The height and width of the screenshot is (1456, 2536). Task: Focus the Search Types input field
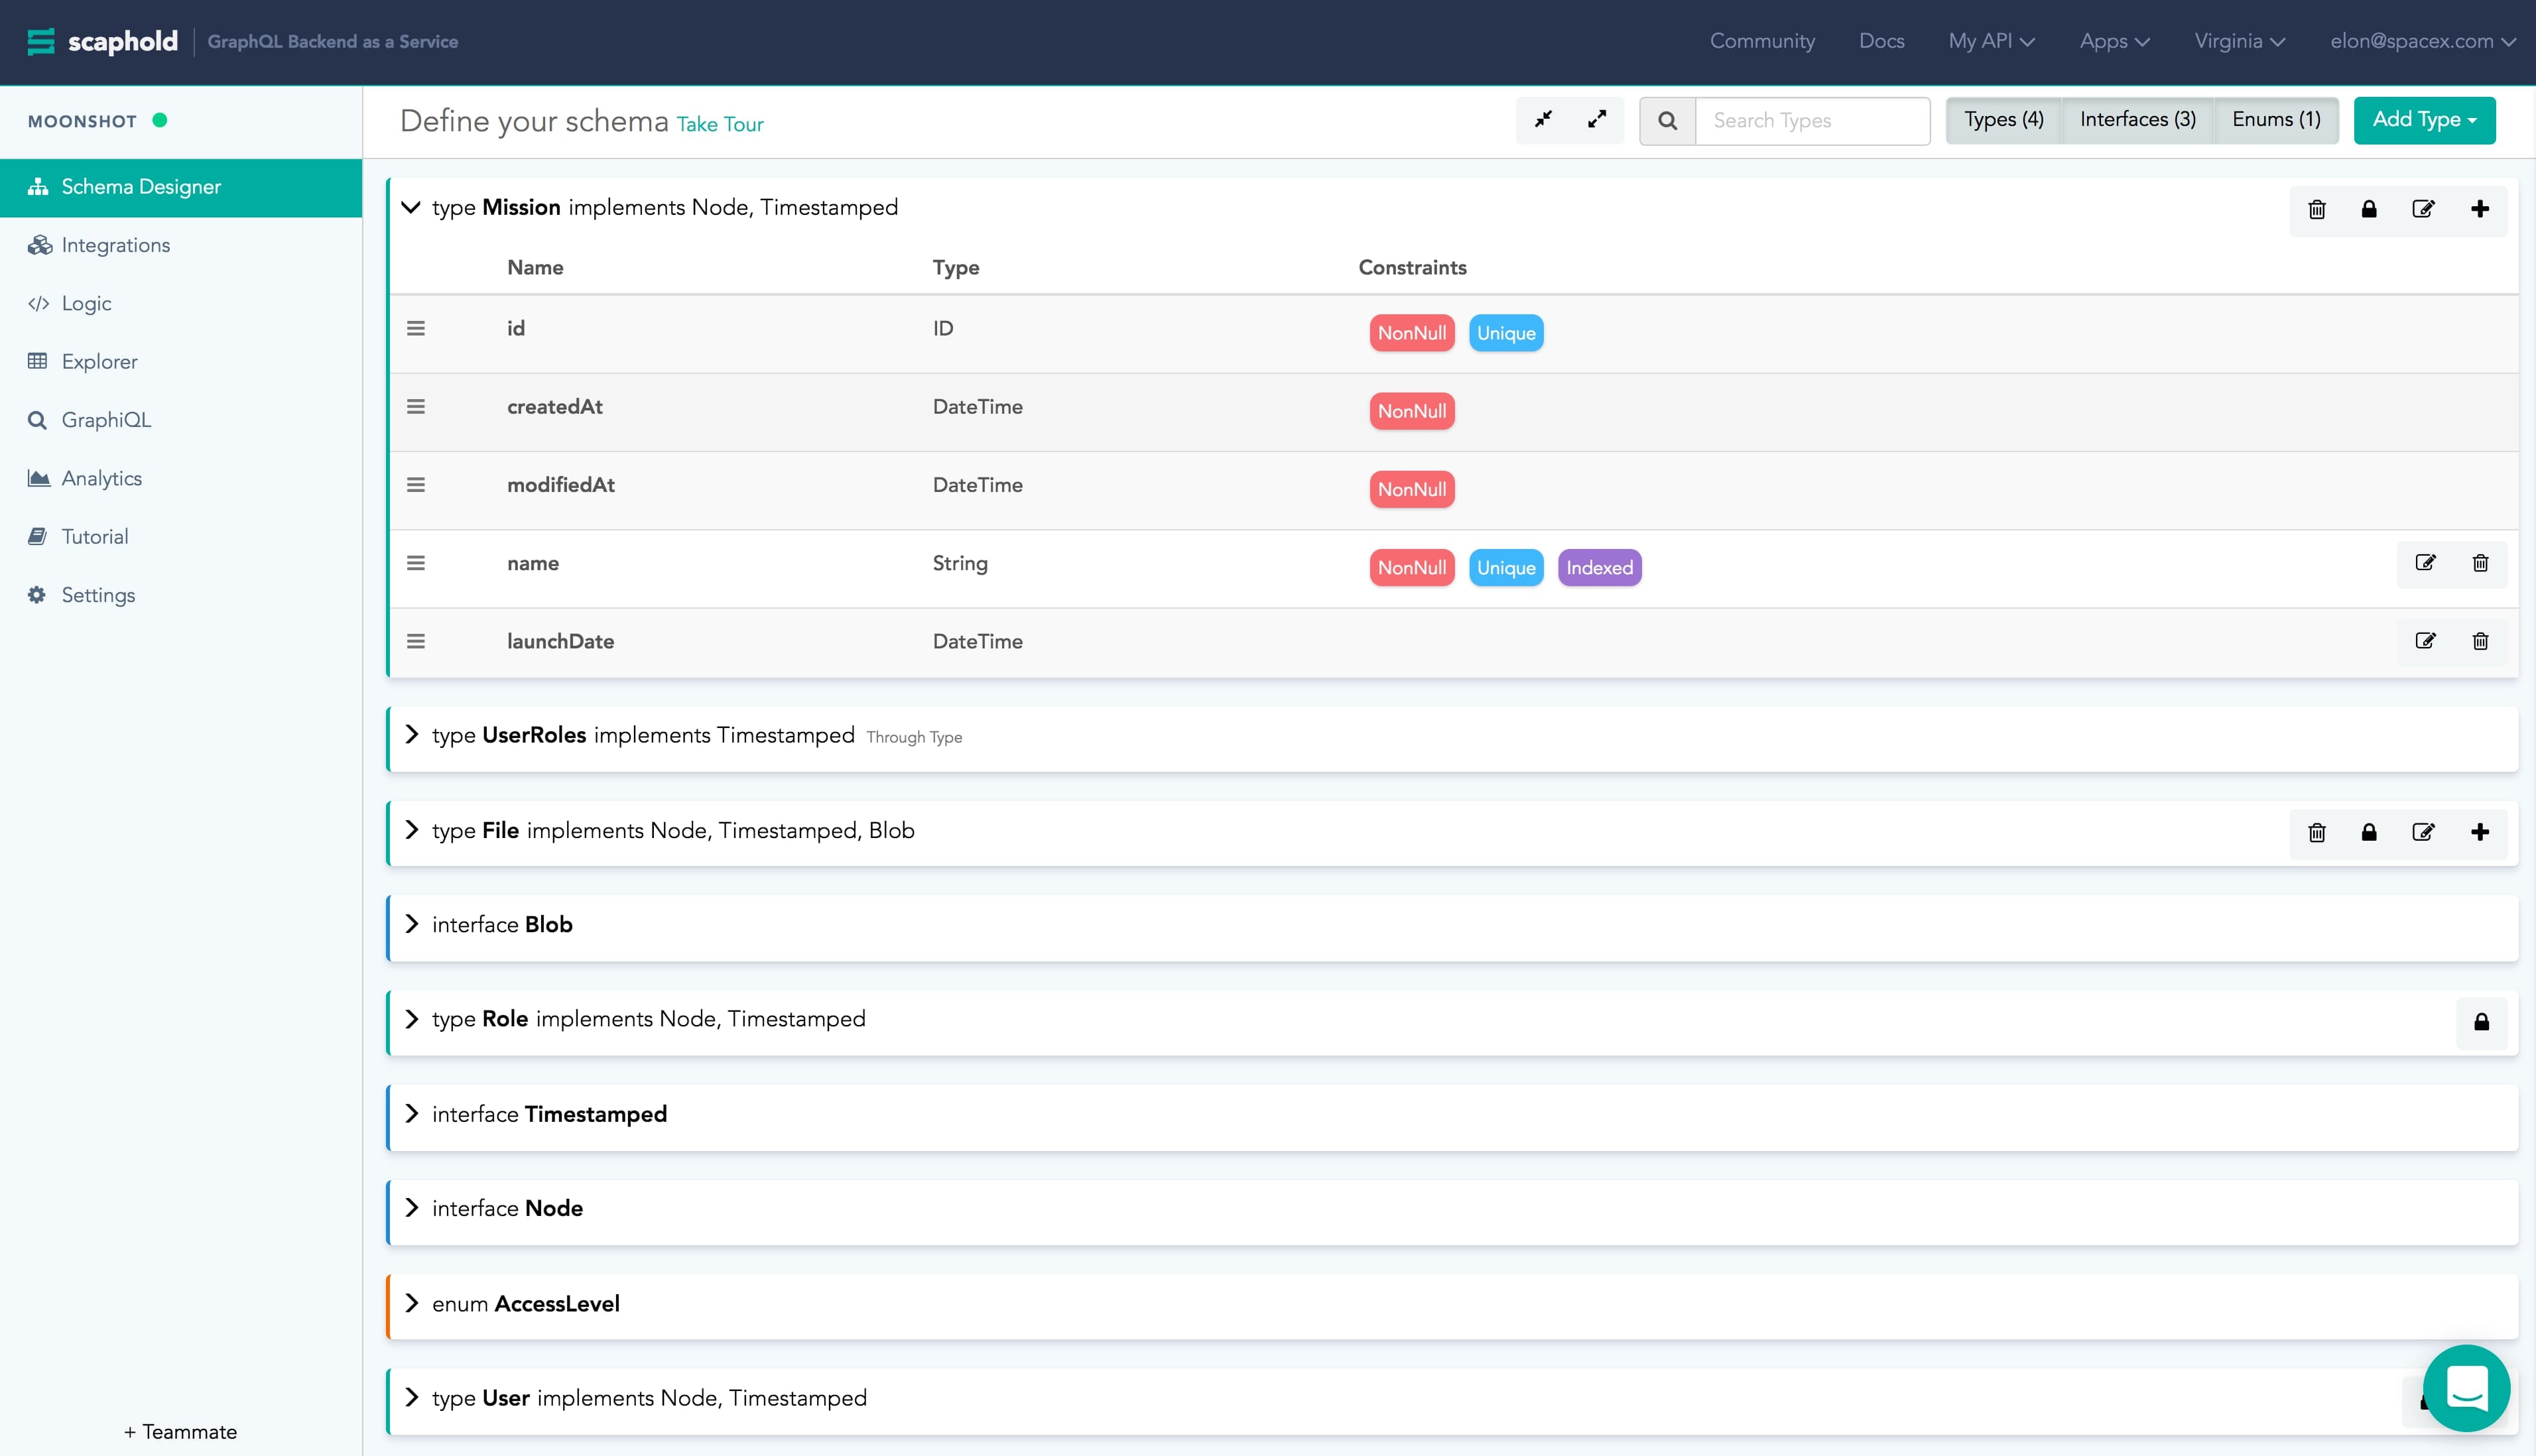1811,121
